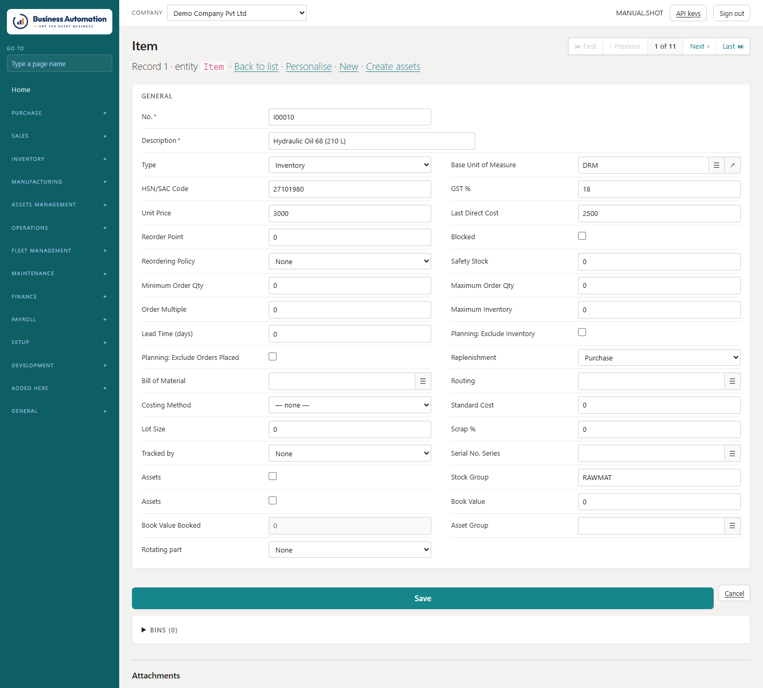Expand the Manufacturing sidebar menu
The width and height of the screenshot is (763, 688).
click(x=59, y=182)
